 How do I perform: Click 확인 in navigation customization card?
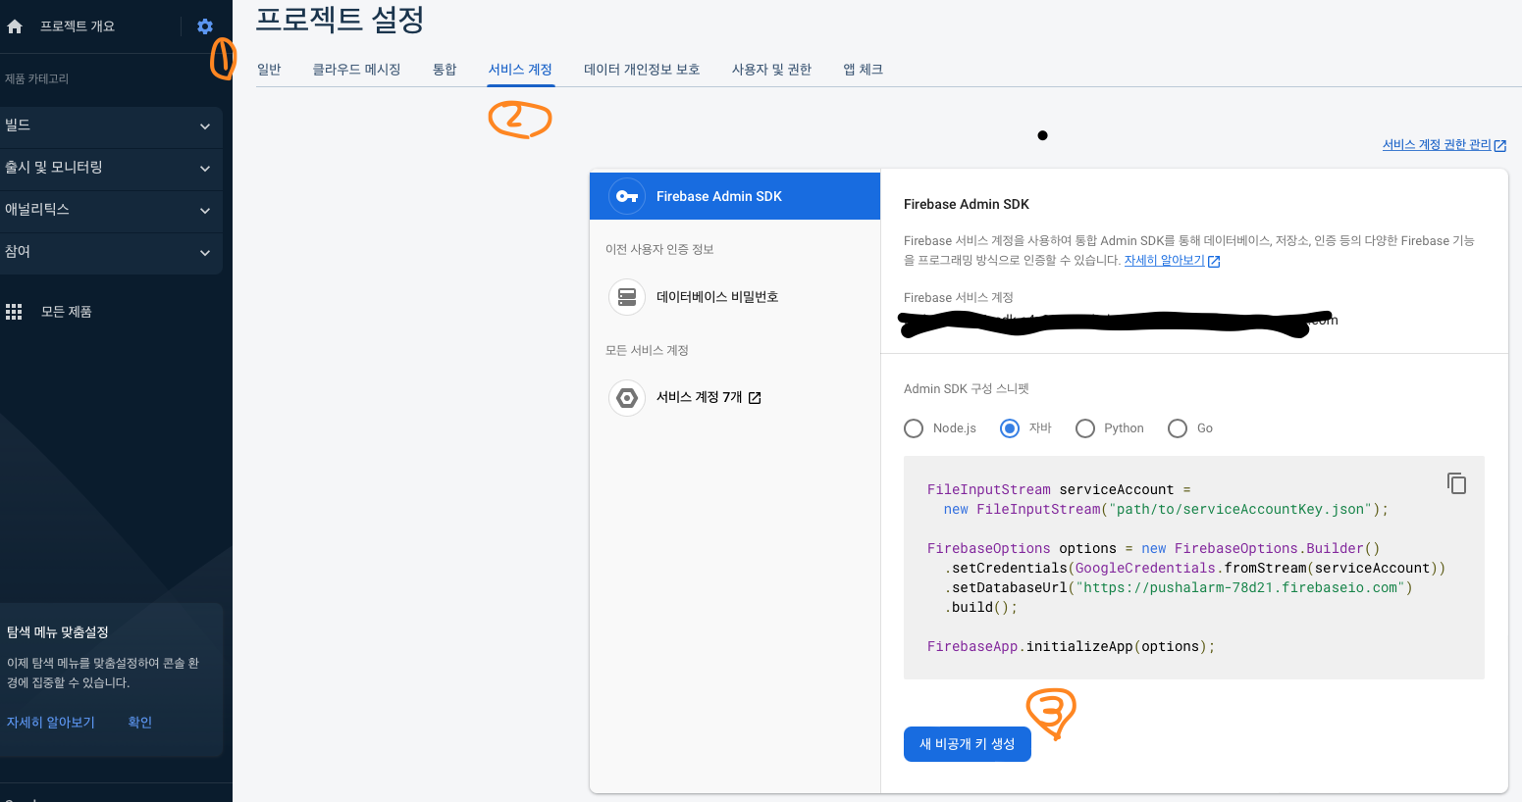tap(140, 723)
